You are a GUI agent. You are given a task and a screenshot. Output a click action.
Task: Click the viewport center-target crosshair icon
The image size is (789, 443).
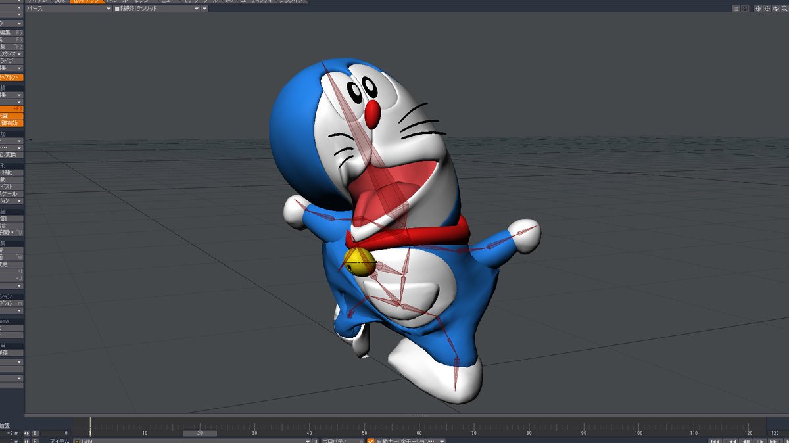(758, 9)
